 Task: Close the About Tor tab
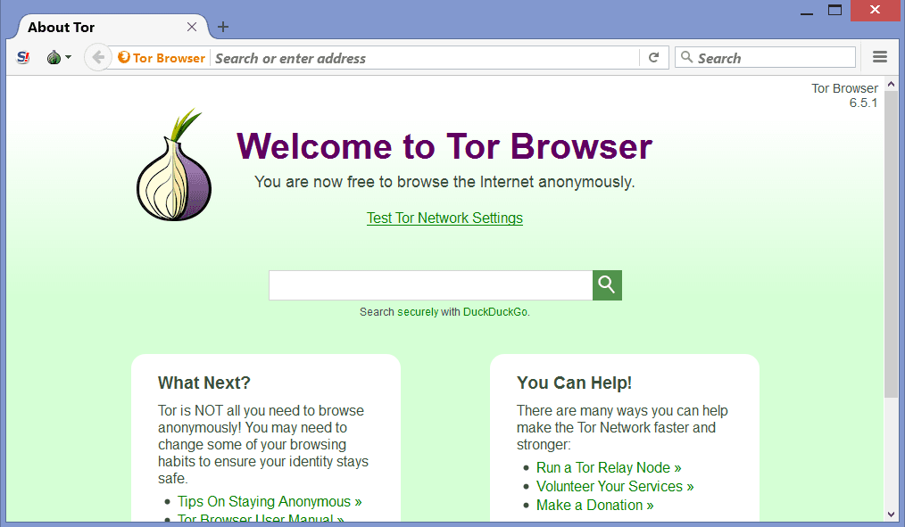[x=192, y=27]
